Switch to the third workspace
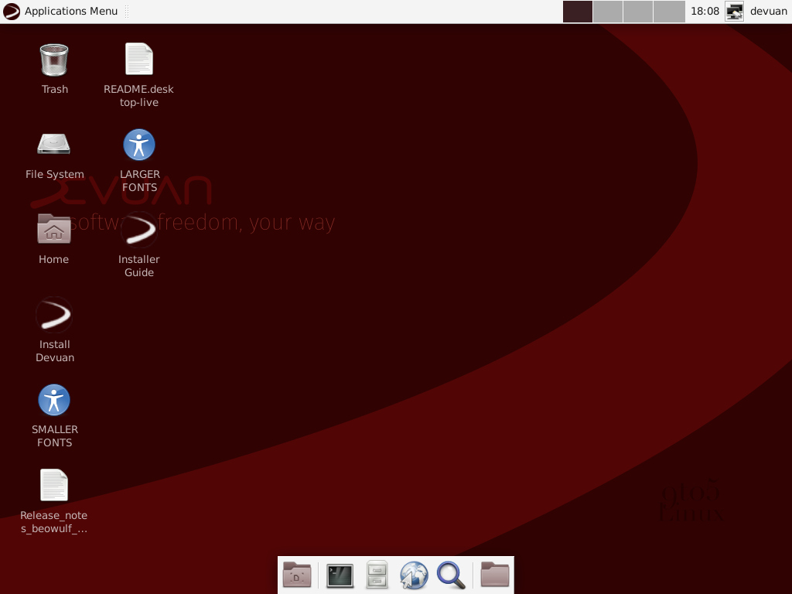This screenshot has width=792, height=594. (x=638, y=11)
